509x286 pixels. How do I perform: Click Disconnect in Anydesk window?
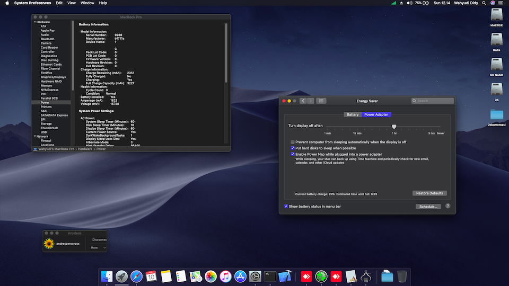99,240
